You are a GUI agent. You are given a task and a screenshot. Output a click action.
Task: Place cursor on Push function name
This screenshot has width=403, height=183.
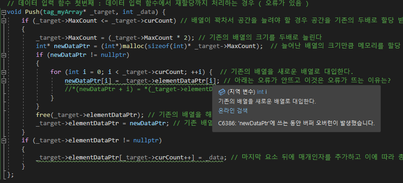[x=32, y=12]
